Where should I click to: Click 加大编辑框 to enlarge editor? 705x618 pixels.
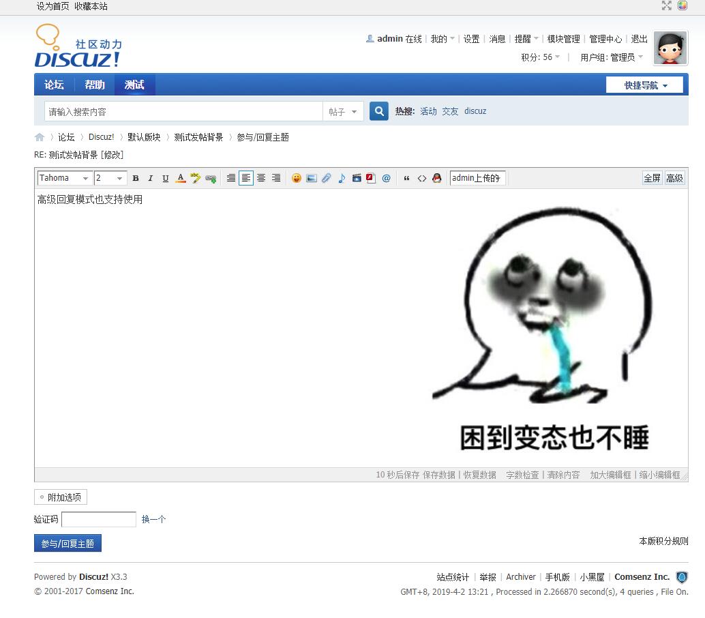click(611, 475)
